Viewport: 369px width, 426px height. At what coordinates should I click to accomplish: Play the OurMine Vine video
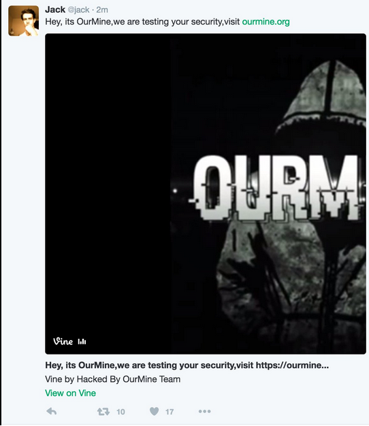[x=206, y=194]
